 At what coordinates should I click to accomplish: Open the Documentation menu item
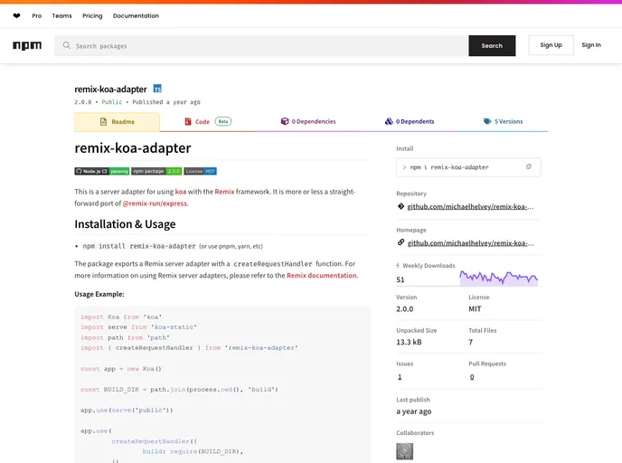pyautogui.click(x=136, y=16)
